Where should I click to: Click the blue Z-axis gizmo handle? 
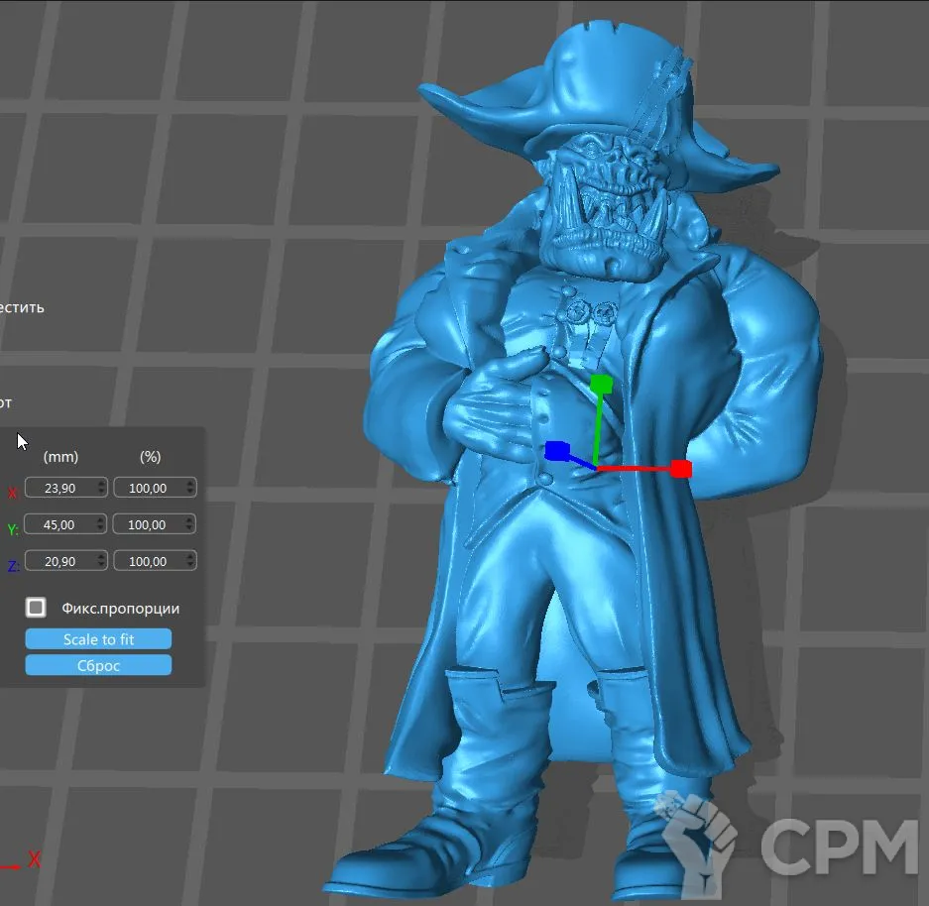coord(556,452)
